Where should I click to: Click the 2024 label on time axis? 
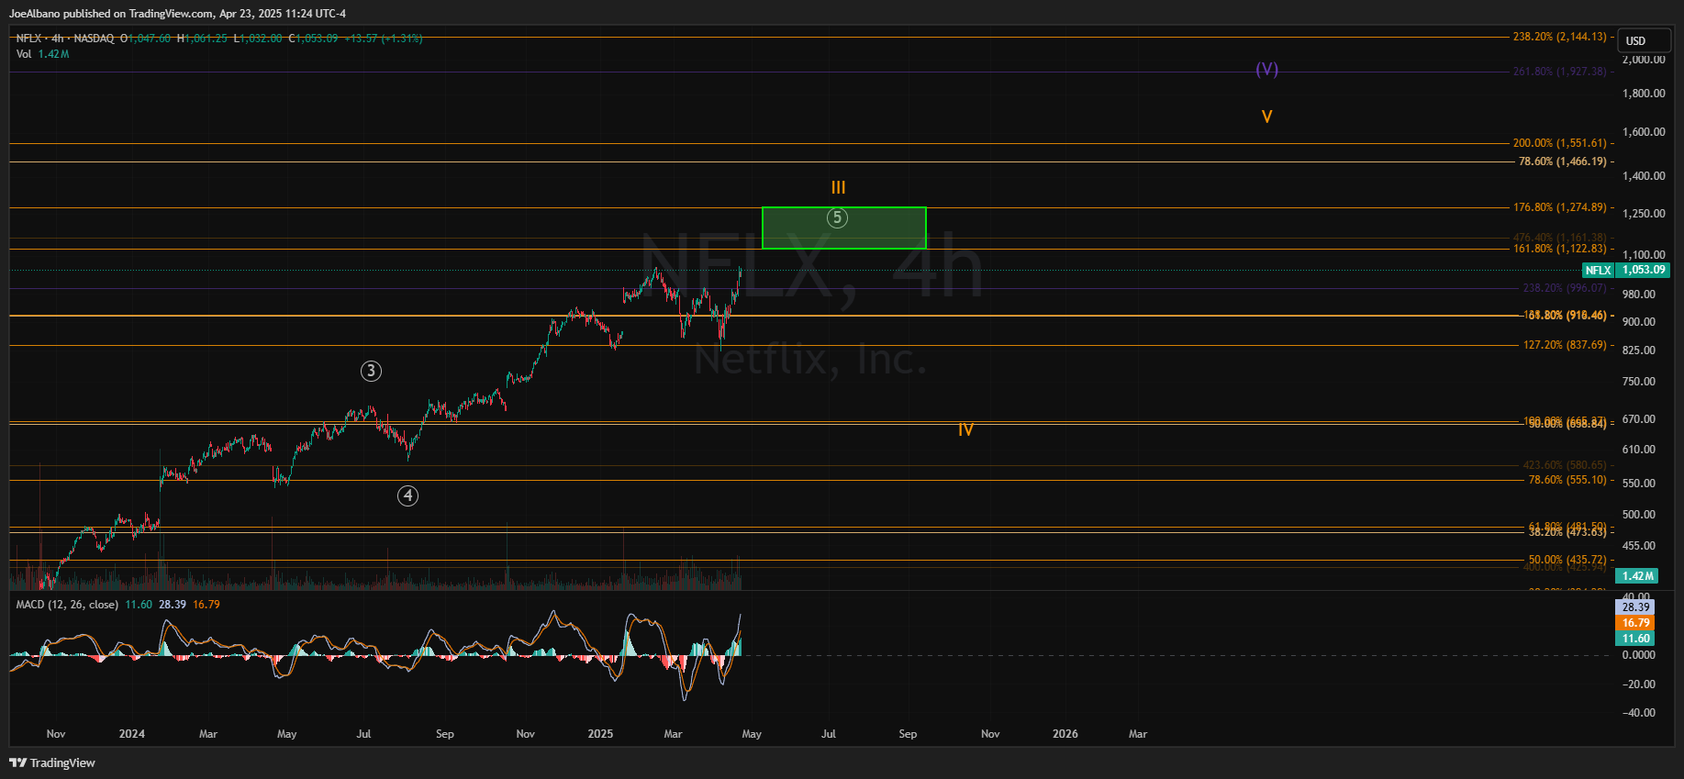coord(132,734)
